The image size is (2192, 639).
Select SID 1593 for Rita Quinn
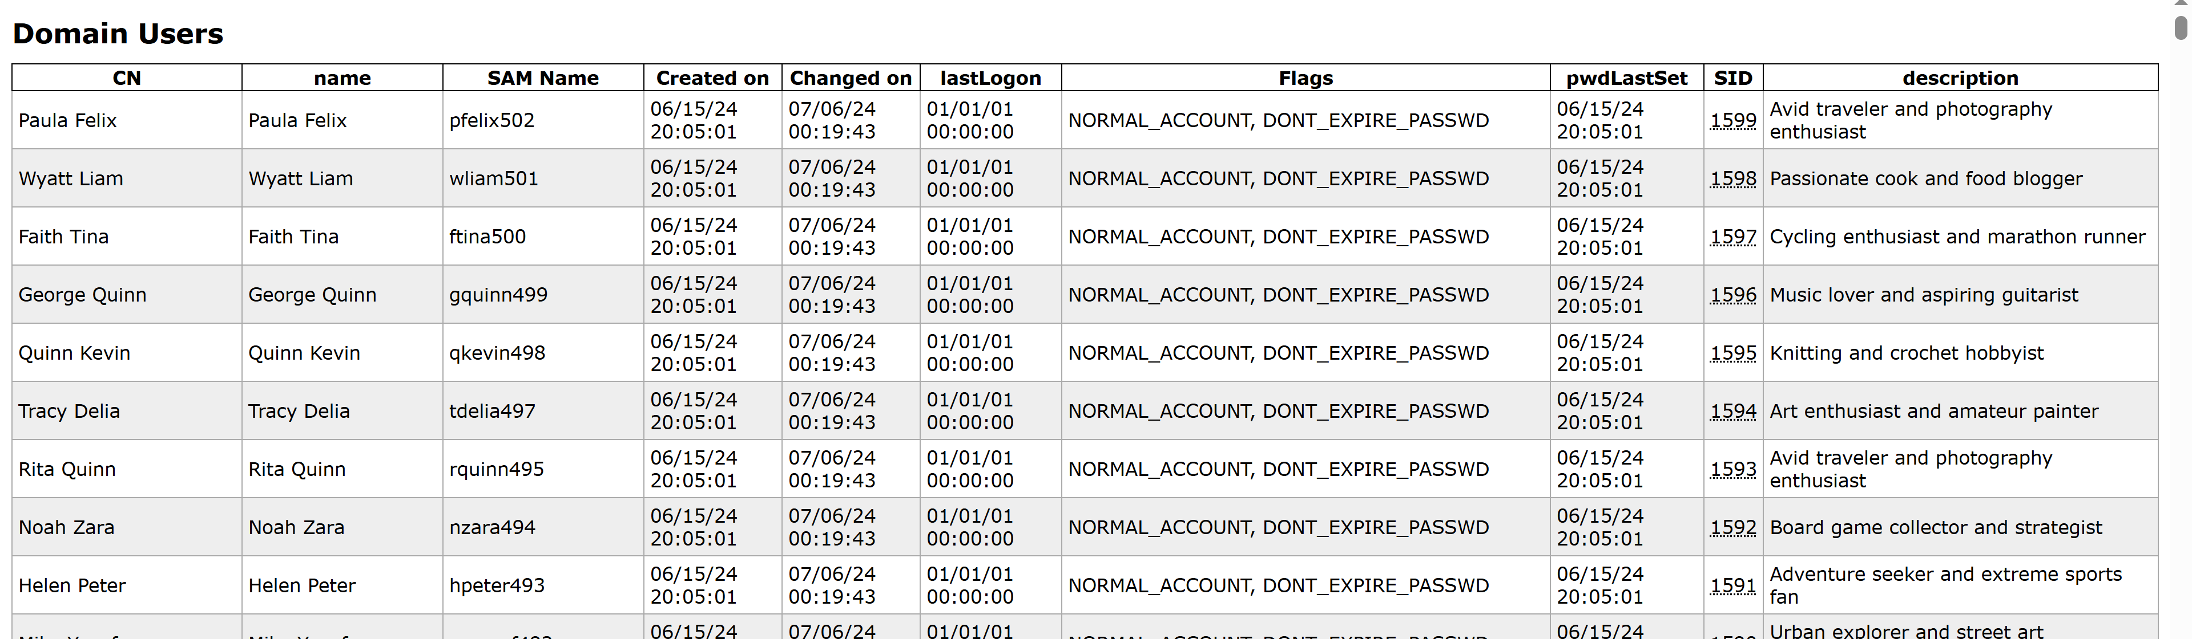[1732, 469]
